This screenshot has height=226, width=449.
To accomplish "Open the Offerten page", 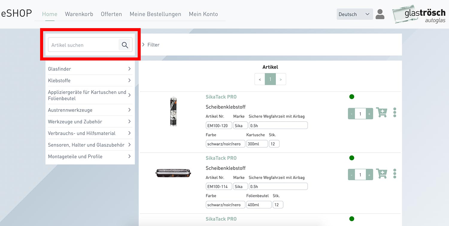I will (111, 14).
